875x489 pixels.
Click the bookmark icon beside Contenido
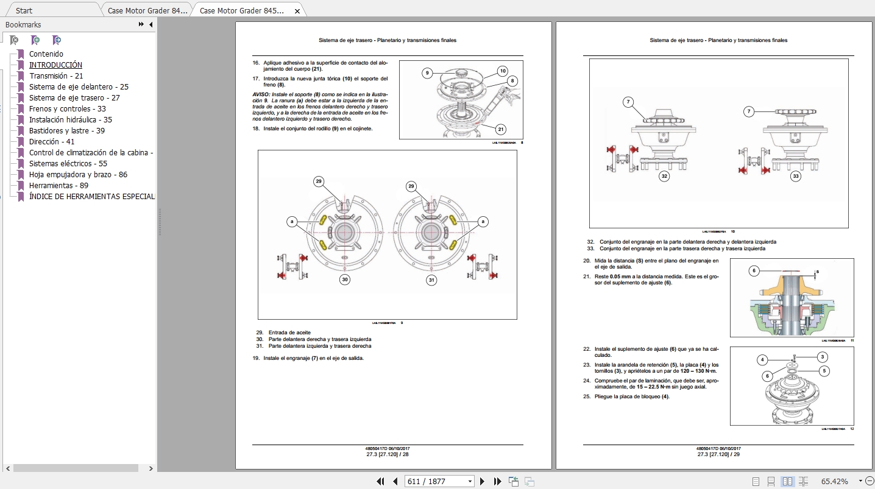[21, 54]
